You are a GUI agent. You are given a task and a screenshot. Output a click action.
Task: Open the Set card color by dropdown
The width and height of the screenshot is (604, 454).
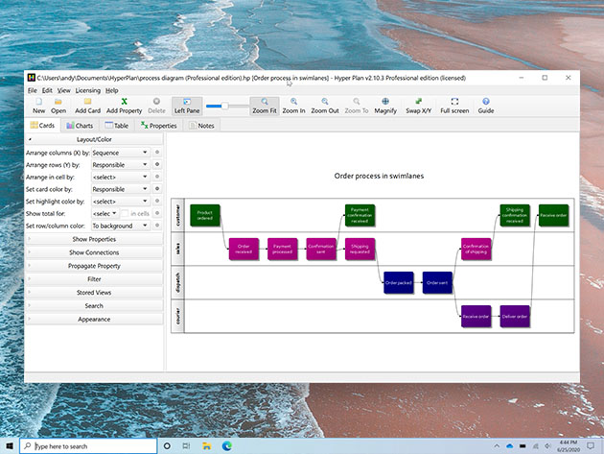click(120, 189)
